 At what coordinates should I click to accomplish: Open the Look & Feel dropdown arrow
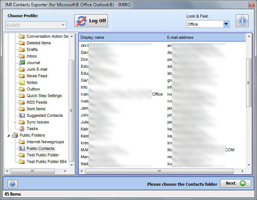[x=226, y=24]
